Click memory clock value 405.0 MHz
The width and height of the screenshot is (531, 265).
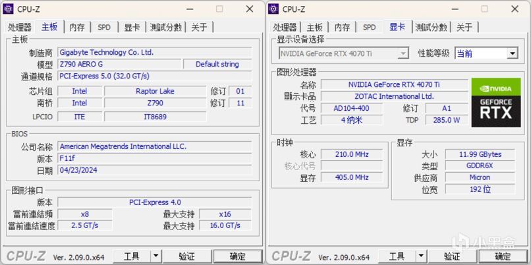point(352,177)
